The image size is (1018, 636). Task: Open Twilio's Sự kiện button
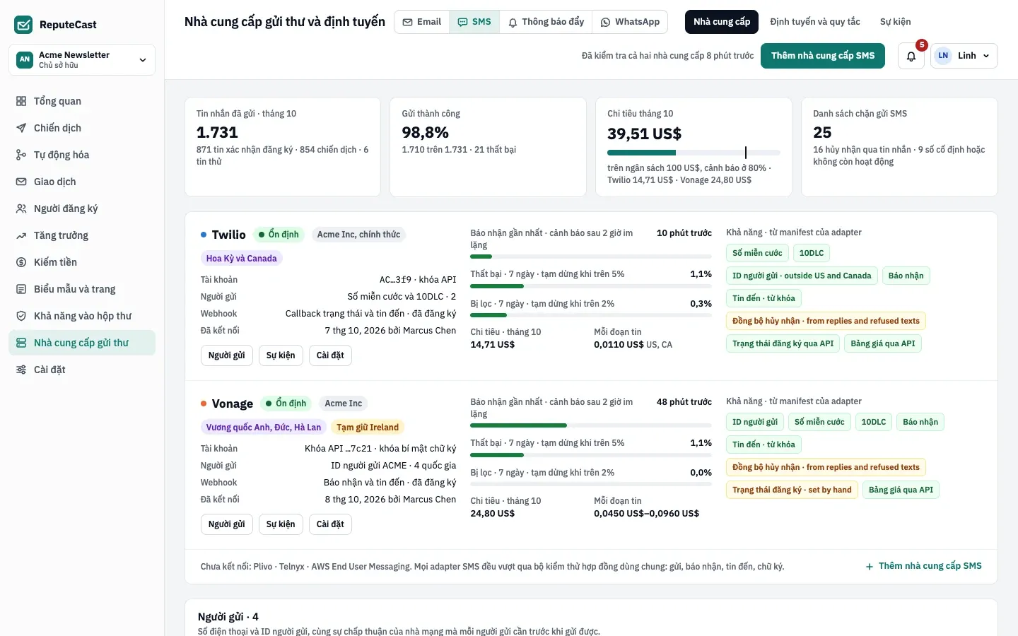[x=281, y=355]
